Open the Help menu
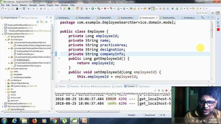This screenshot has height=124, width=221. coord(72,5)
